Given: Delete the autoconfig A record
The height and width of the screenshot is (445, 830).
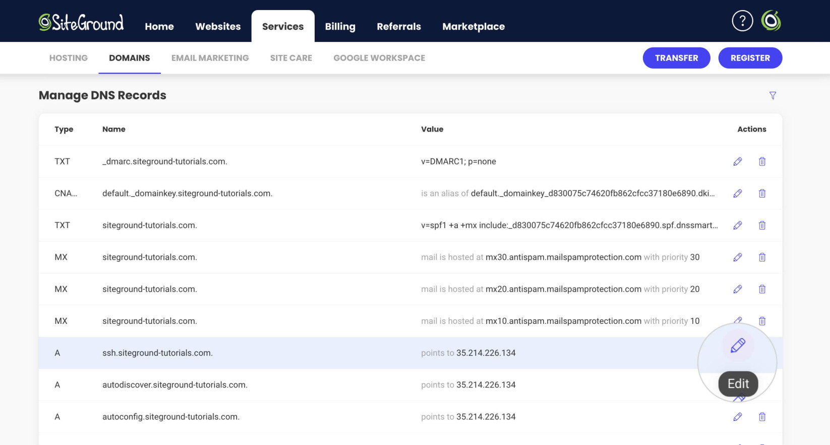Looking at the screenshot, I should (762, 417).
